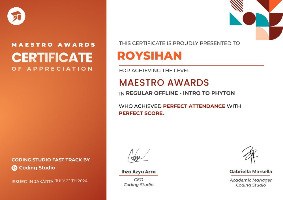283x200 pixels.
Task: Click Gabriella Marsella's signature
Action: pyautogui.click(x=250, y=155)
